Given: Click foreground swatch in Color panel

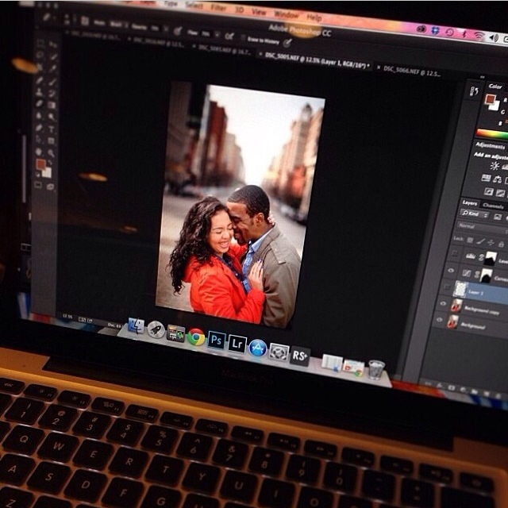Looking at the screenshot, I should pyautogui.click(x=491, y=98).
